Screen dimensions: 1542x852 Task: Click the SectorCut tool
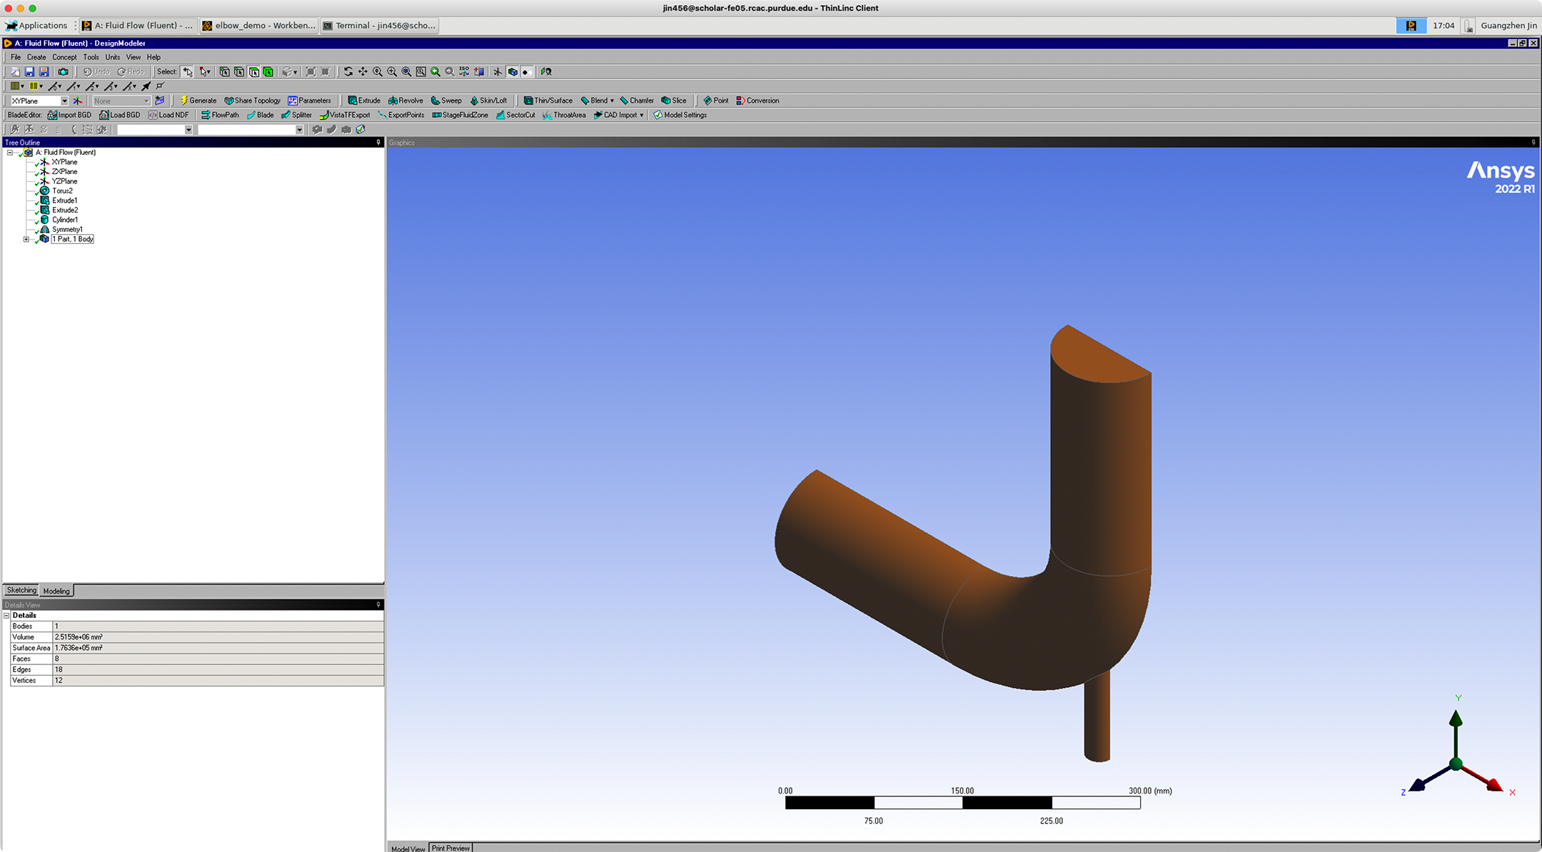tap(515, 115)
